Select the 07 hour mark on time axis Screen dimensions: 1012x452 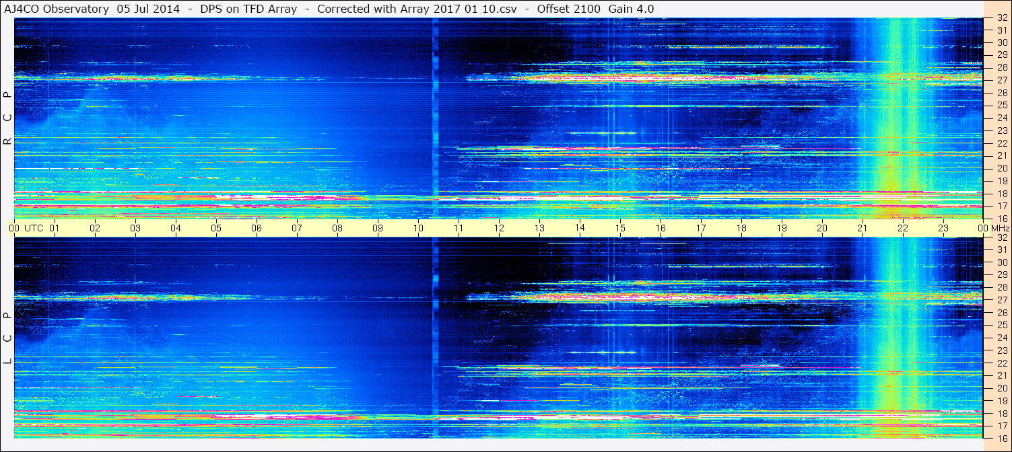297,228
